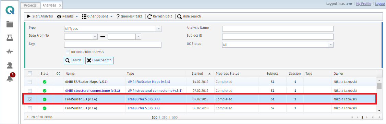Image resolution: width=386 pixels, height=124 pixels.
Task: Uncheck the FreeSurfer 07.02.2019 row checkbox
Action: [x=30, y=99]
